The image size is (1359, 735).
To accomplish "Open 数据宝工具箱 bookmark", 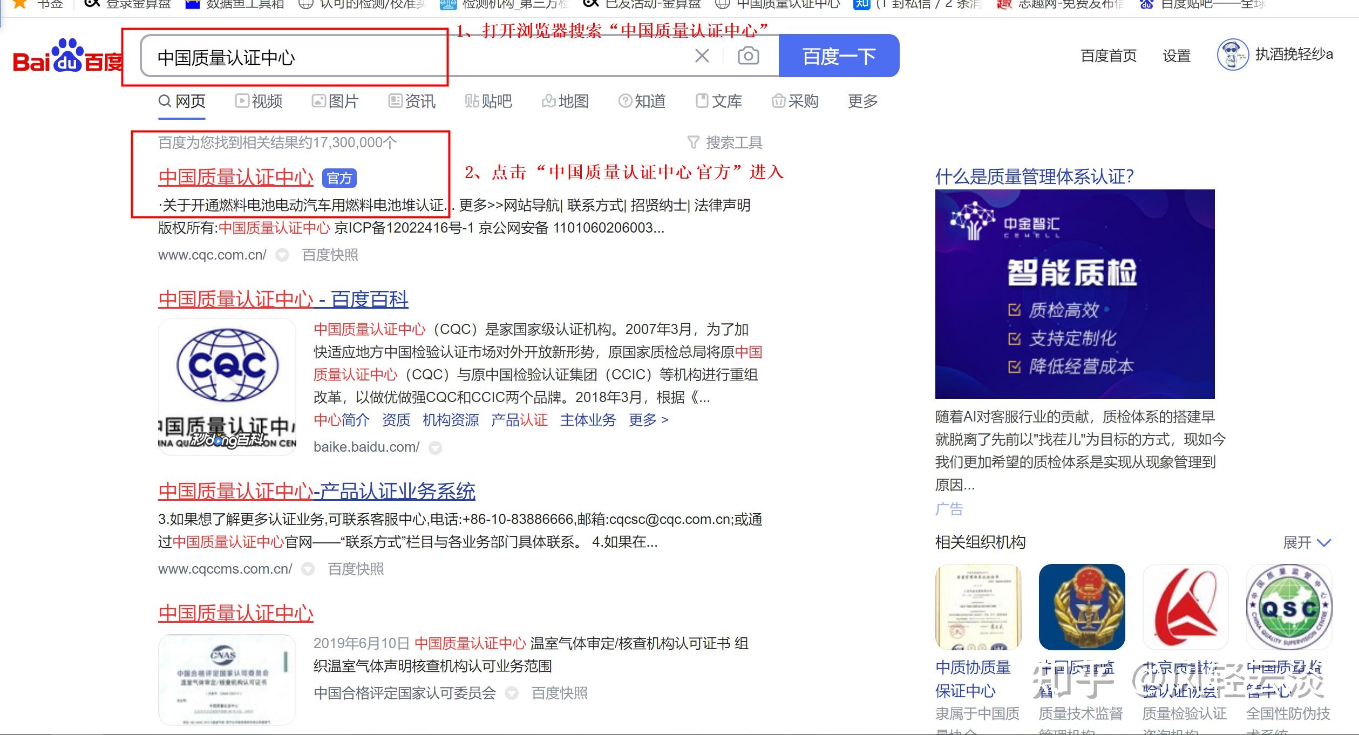I will 235,4.
